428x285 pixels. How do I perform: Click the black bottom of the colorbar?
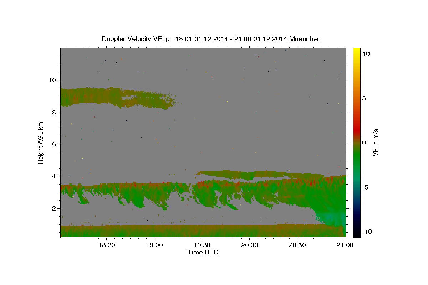click(x=356, y=234)
